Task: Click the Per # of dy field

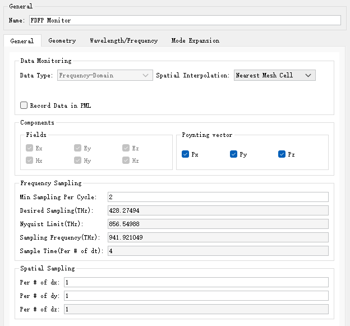Action: coord(196,296)
